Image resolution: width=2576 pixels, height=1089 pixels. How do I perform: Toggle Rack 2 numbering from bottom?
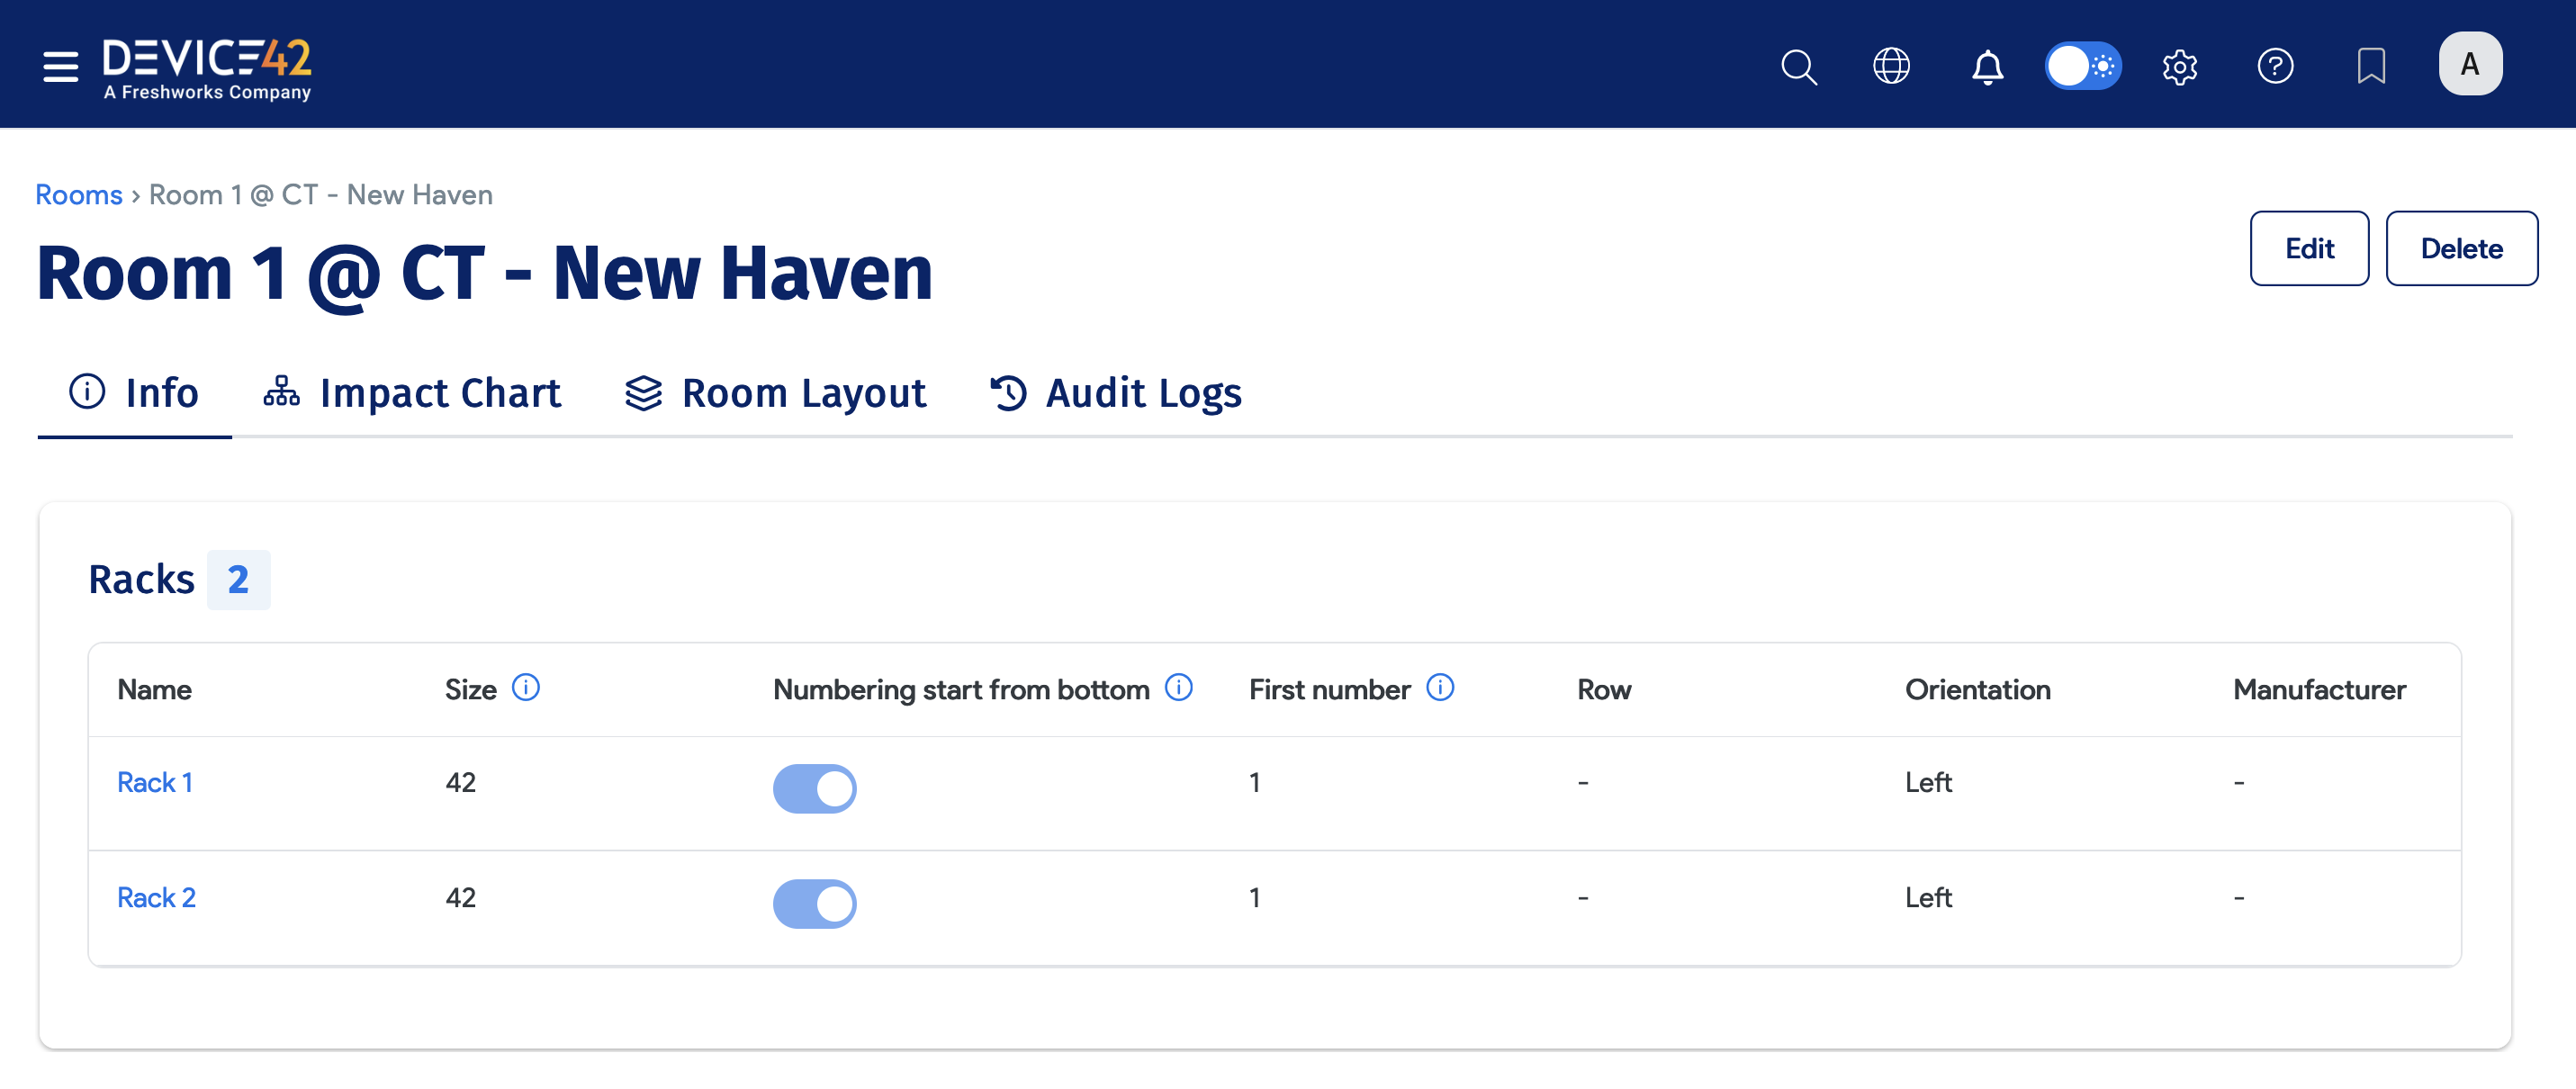pyautogui.click(x=814, y=903)
